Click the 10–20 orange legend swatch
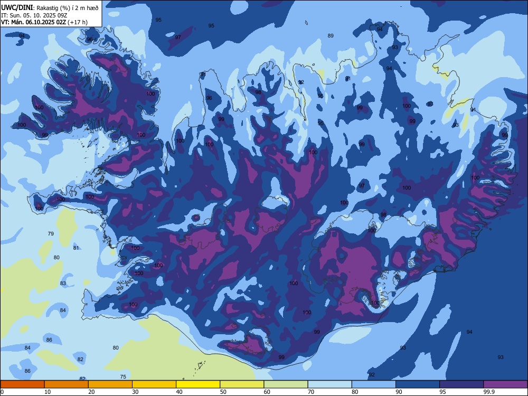528x396 pixels. (x=67, y=384)
